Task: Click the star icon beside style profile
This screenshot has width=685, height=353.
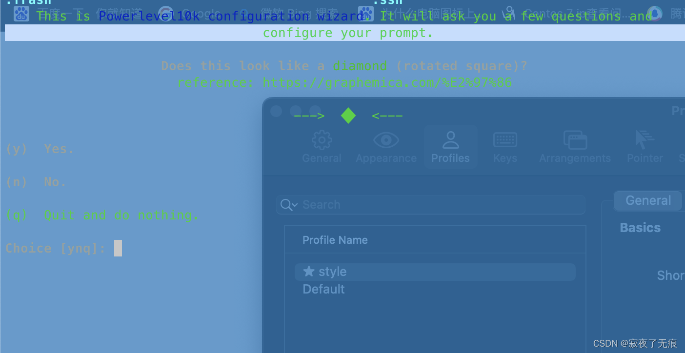Action: pos(308,271)
